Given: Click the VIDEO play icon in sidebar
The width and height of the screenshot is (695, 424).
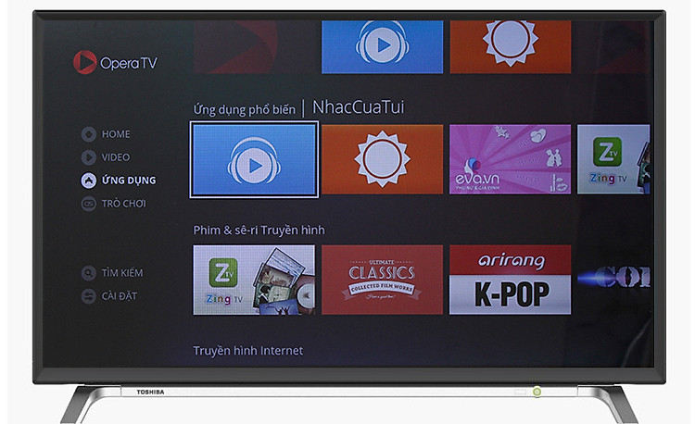Looking at the screenshot, I should coord(89,157).
